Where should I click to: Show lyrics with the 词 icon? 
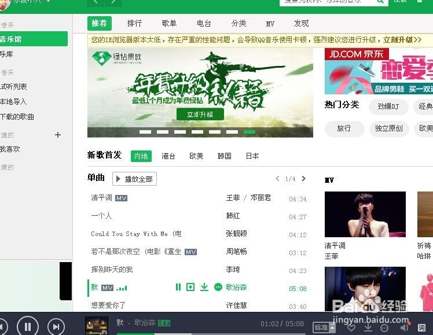point(421,328)
